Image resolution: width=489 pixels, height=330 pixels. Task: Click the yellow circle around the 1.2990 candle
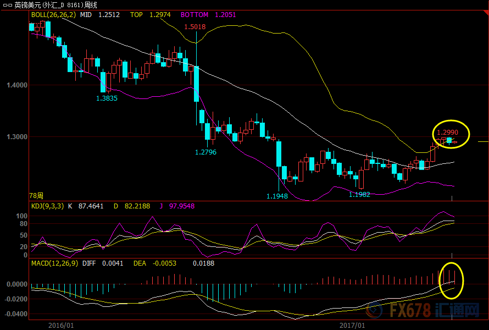pyautogui.click(x=451, y=134)
